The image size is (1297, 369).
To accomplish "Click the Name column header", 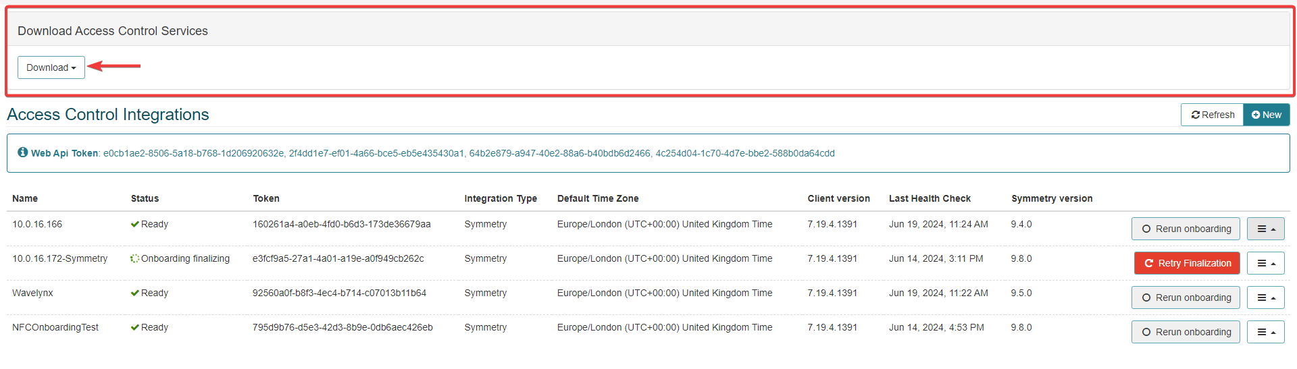I will (25, 198).
